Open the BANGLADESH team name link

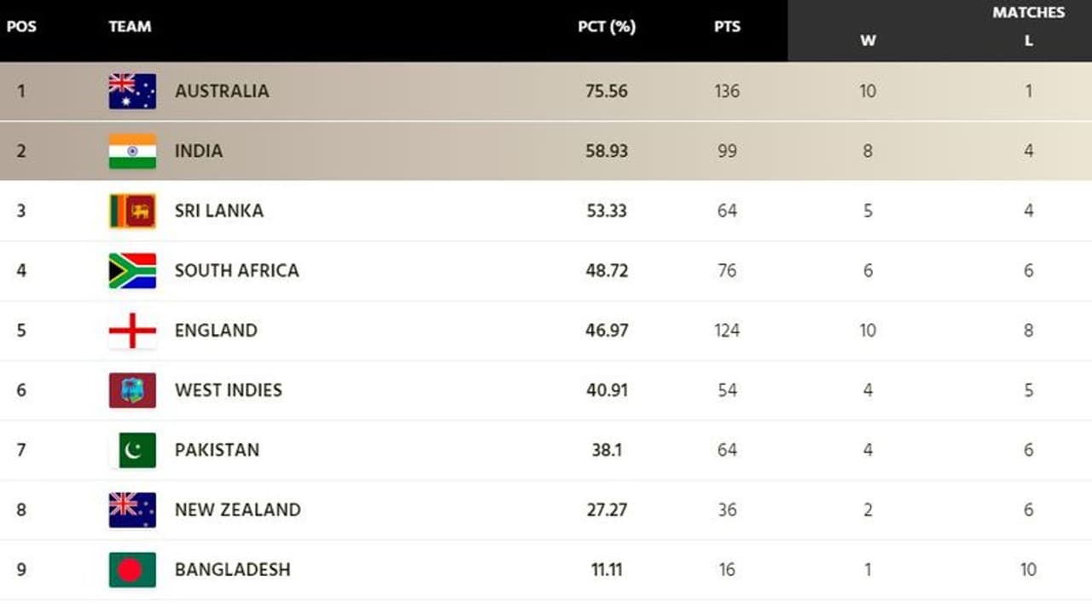[233, 569]
